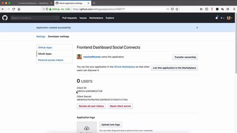This screenshot has width=237, height=133.
Task: Click Developer settings breadcrumb
Action: (59, 36)
